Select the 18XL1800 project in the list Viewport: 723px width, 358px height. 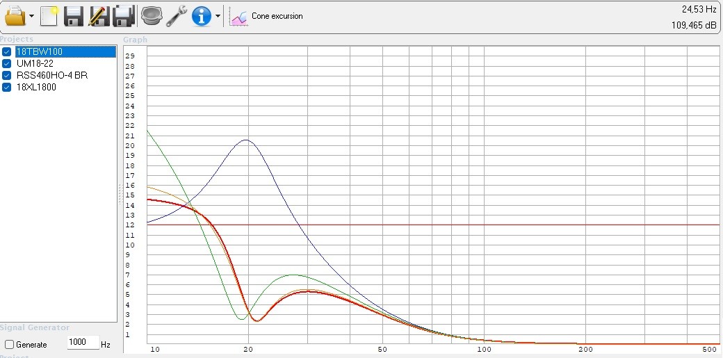36,87
